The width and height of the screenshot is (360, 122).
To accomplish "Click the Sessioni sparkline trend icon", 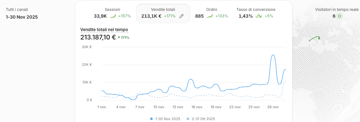I will 112,16.
